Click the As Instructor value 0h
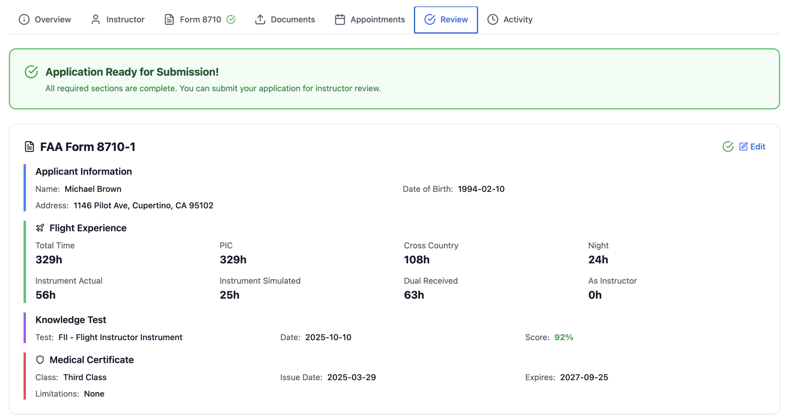 coord(595,295)
